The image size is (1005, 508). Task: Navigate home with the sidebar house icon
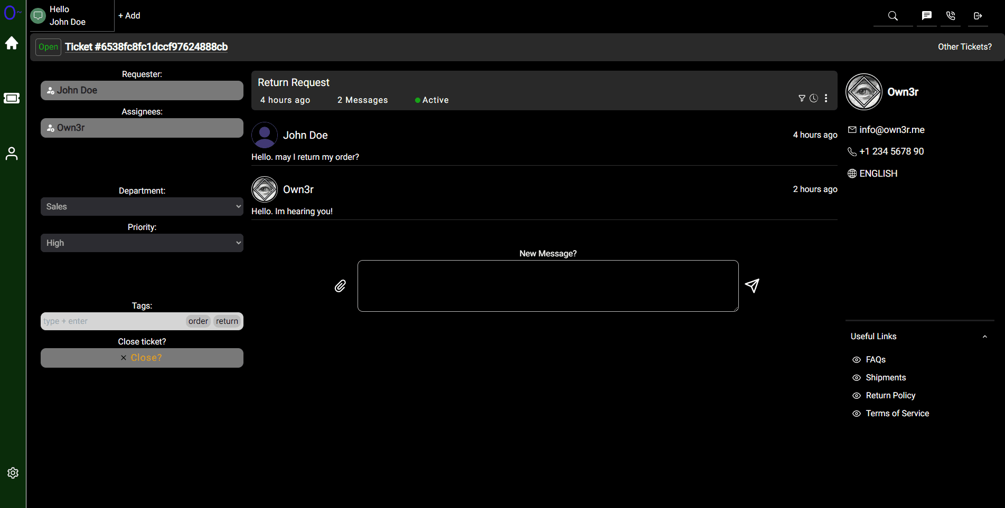pyautogui.click(x=12, y=43)
